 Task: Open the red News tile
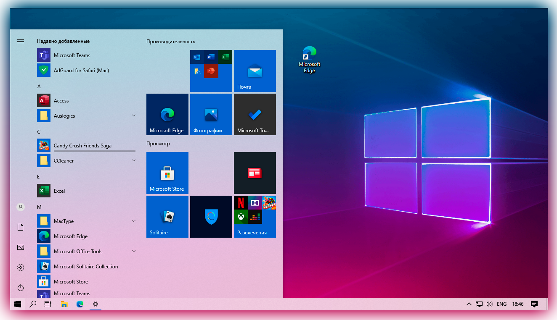(255, 173)
